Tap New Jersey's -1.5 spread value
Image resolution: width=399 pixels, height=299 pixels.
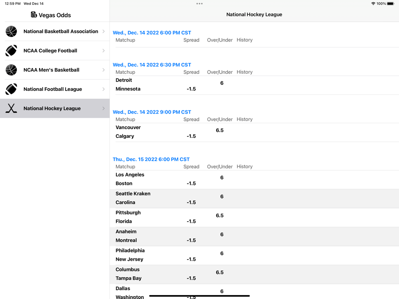[x=191, y=259]
